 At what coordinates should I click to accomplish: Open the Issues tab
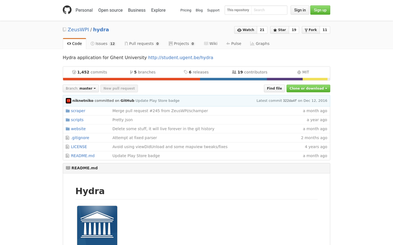(x=103, y=44)
